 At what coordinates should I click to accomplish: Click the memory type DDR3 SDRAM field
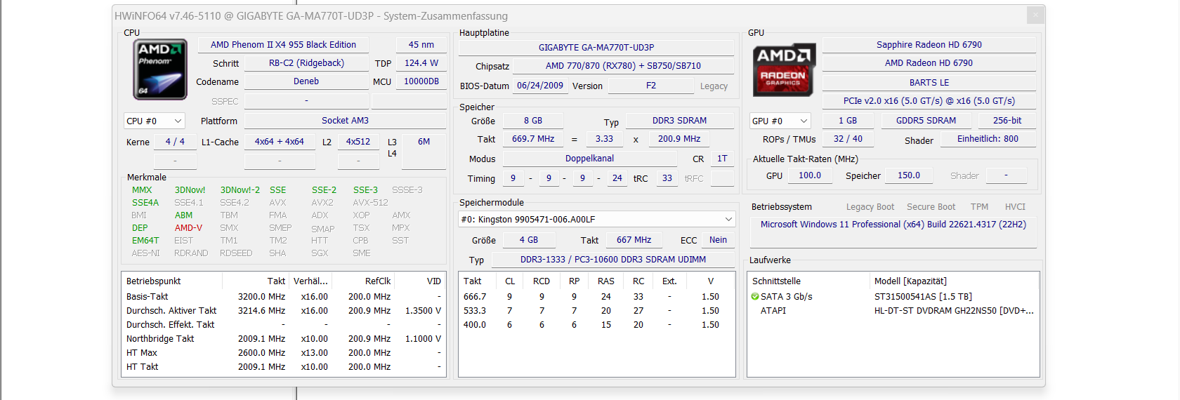(x=680, y=121)
